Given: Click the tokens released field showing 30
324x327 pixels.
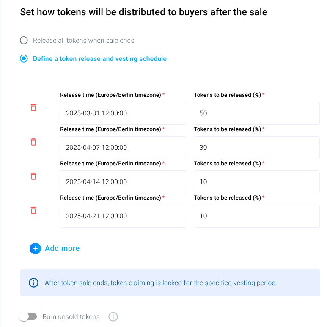Looking at the screenshot, I should [256, 148].
